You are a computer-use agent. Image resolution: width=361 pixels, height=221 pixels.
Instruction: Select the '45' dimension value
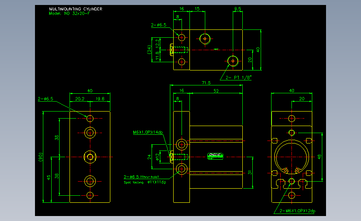[x=49, y=178]
